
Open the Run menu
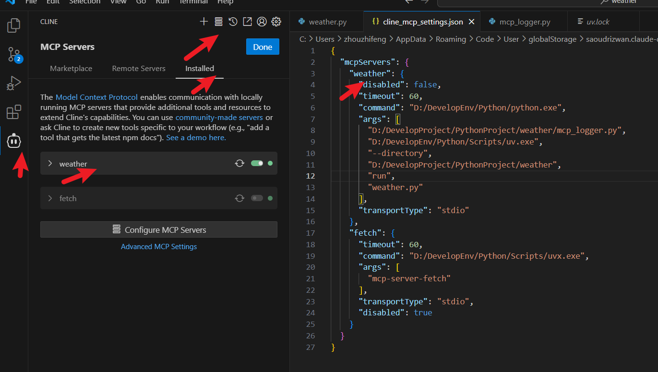[162, 2]
